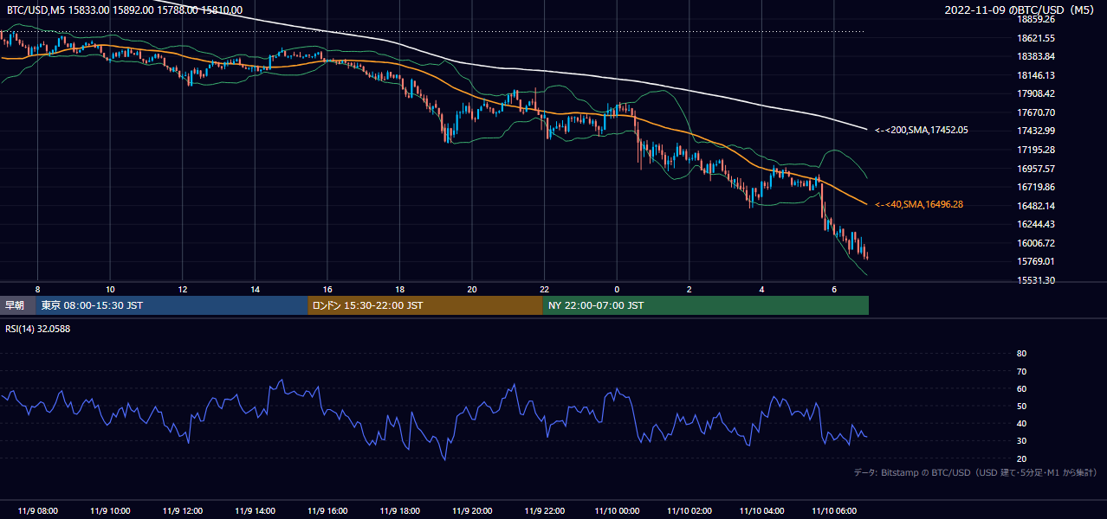Click the bottom time label 11/9 08:00
Screen dimensions: 1107x519
click(37, 511)
